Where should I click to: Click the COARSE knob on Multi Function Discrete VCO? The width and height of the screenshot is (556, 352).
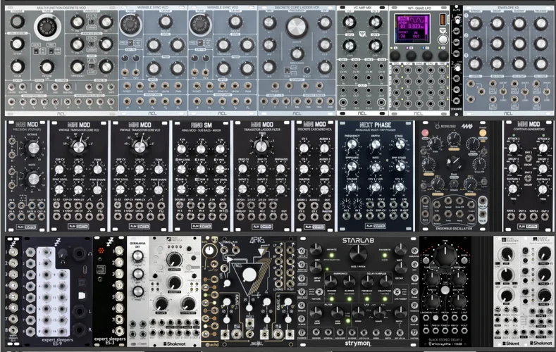(x=17, y=22)
